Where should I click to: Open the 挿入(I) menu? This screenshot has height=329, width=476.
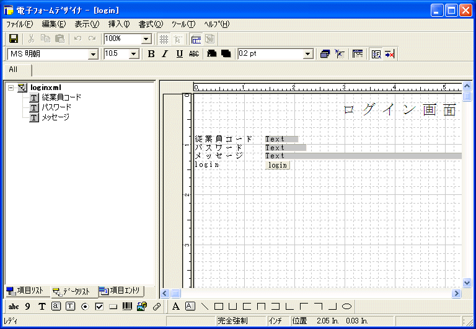(119, 24)
